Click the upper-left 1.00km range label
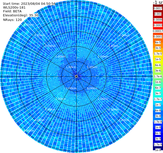Viewport: 163px width, 153px height. pyautogui.click(x=71, y=67)
